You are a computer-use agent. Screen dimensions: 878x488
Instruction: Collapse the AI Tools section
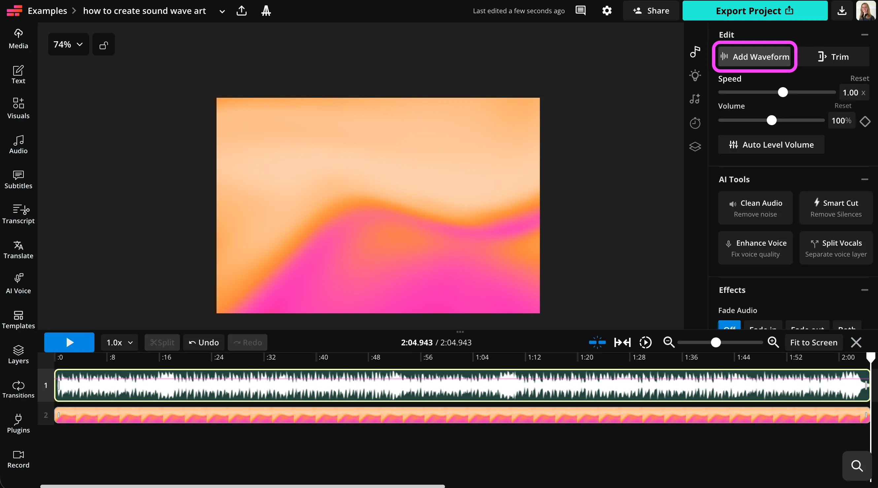click(864, 179)
